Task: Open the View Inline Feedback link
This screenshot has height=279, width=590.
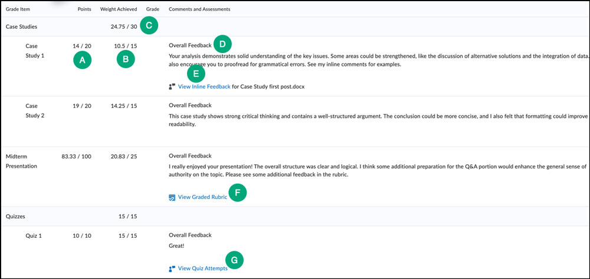Action: 204,87
